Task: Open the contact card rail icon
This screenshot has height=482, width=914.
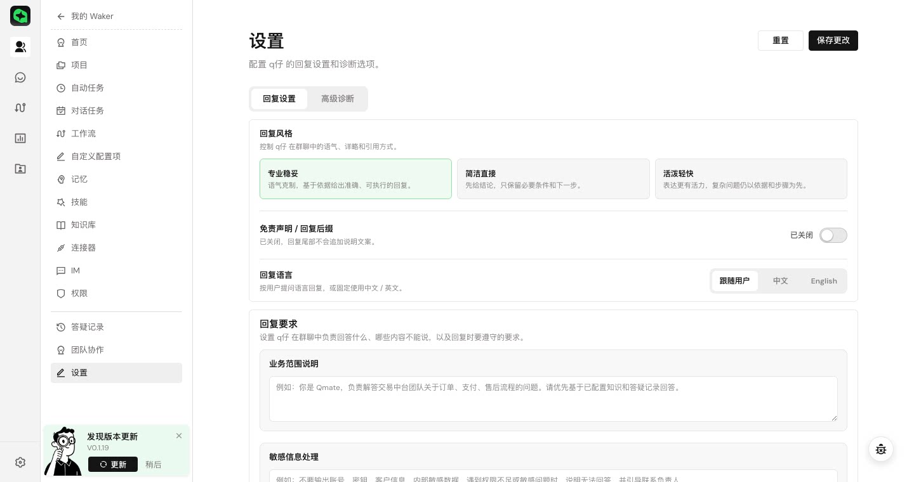Action: [x=20, y=169]
